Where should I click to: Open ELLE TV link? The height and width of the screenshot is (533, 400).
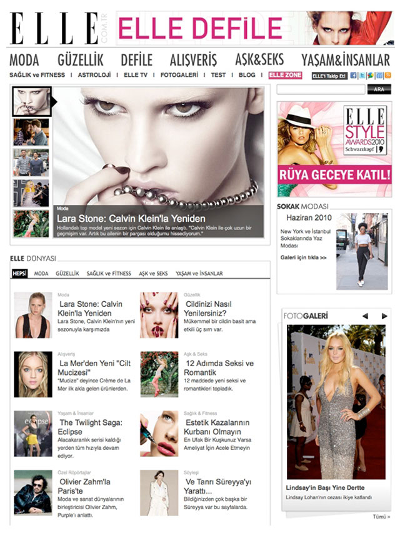pyautogui.click(x=136, y=75)
